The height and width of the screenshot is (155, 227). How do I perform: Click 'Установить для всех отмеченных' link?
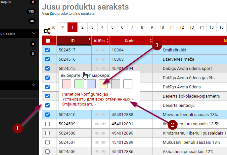98,99
